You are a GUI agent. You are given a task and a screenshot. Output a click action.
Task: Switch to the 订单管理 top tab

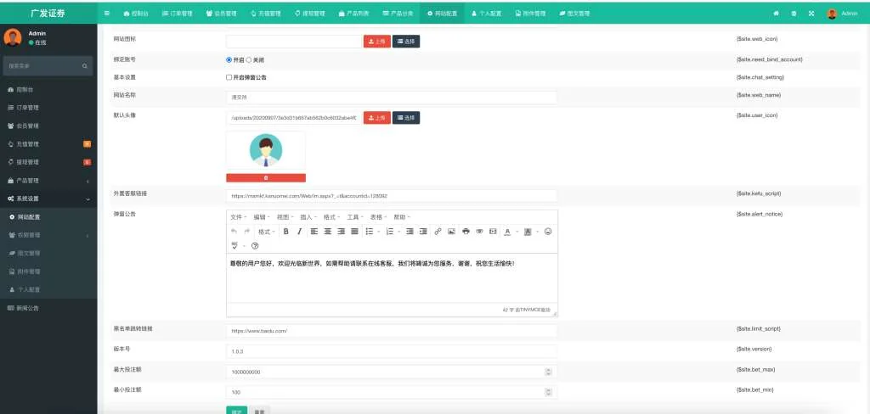click(x=177, y=14)
